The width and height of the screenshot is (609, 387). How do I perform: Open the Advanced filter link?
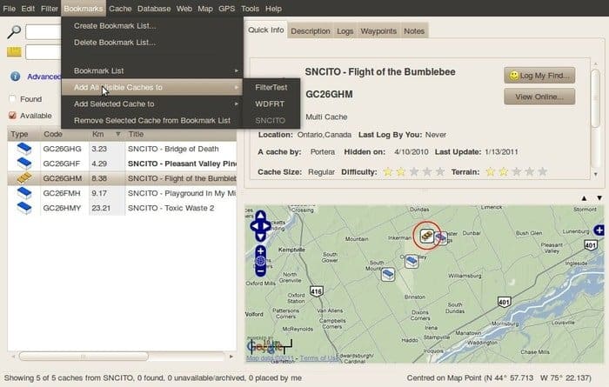43,77
